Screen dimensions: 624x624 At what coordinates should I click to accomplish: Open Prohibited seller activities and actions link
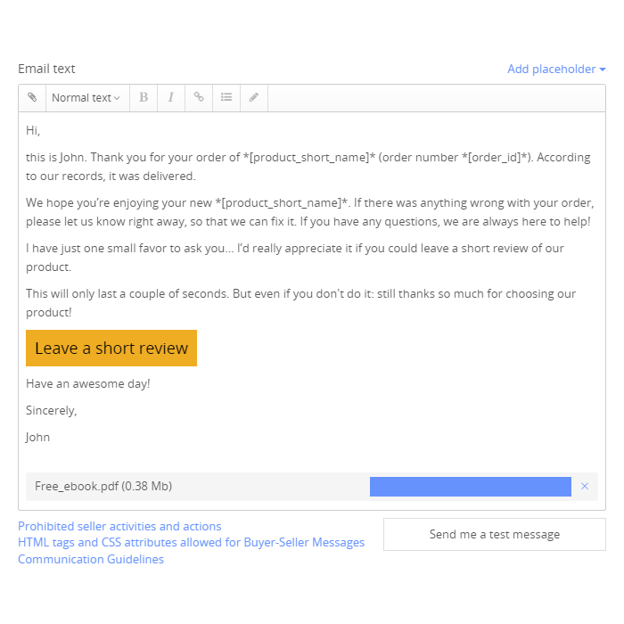tap(119, 527)
